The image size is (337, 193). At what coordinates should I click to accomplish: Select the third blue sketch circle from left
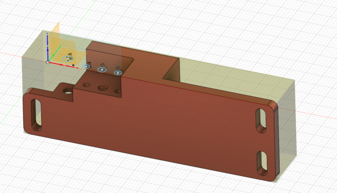(x=102, y=69)
